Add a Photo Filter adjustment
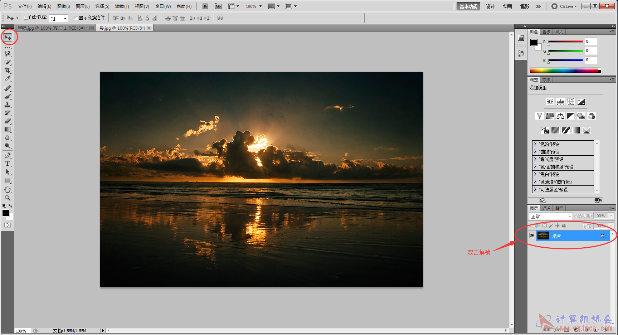Screen dimensions: 618x335 coord(581,116)
